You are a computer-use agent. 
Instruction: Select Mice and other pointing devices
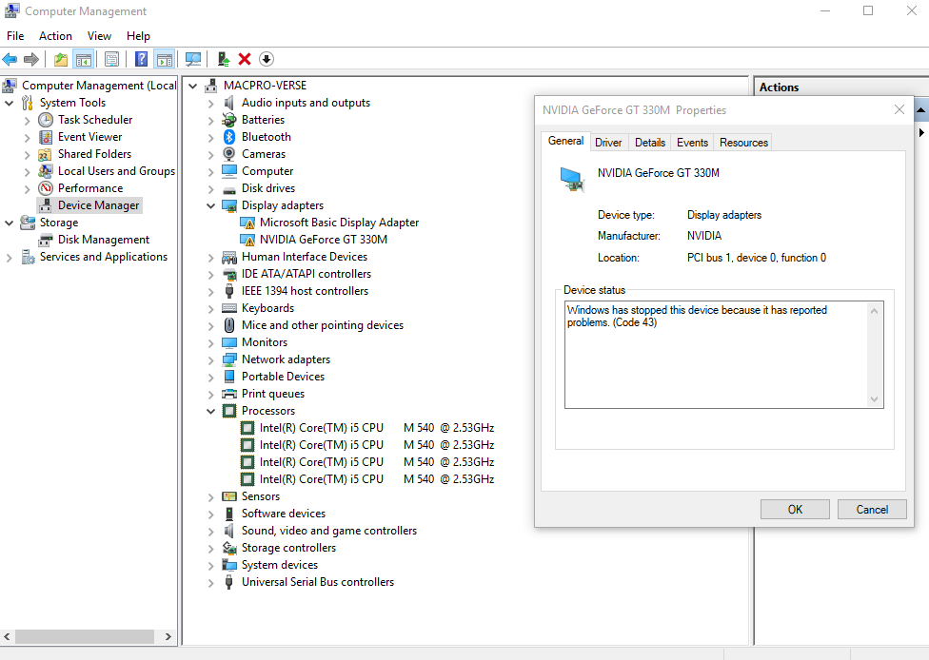click(323, 325)
